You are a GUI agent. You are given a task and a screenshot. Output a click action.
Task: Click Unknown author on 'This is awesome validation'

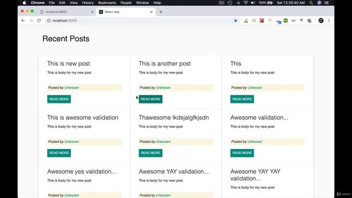[72, 142]
